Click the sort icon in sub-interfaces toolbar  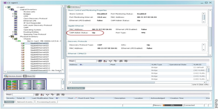click(105, 61)
